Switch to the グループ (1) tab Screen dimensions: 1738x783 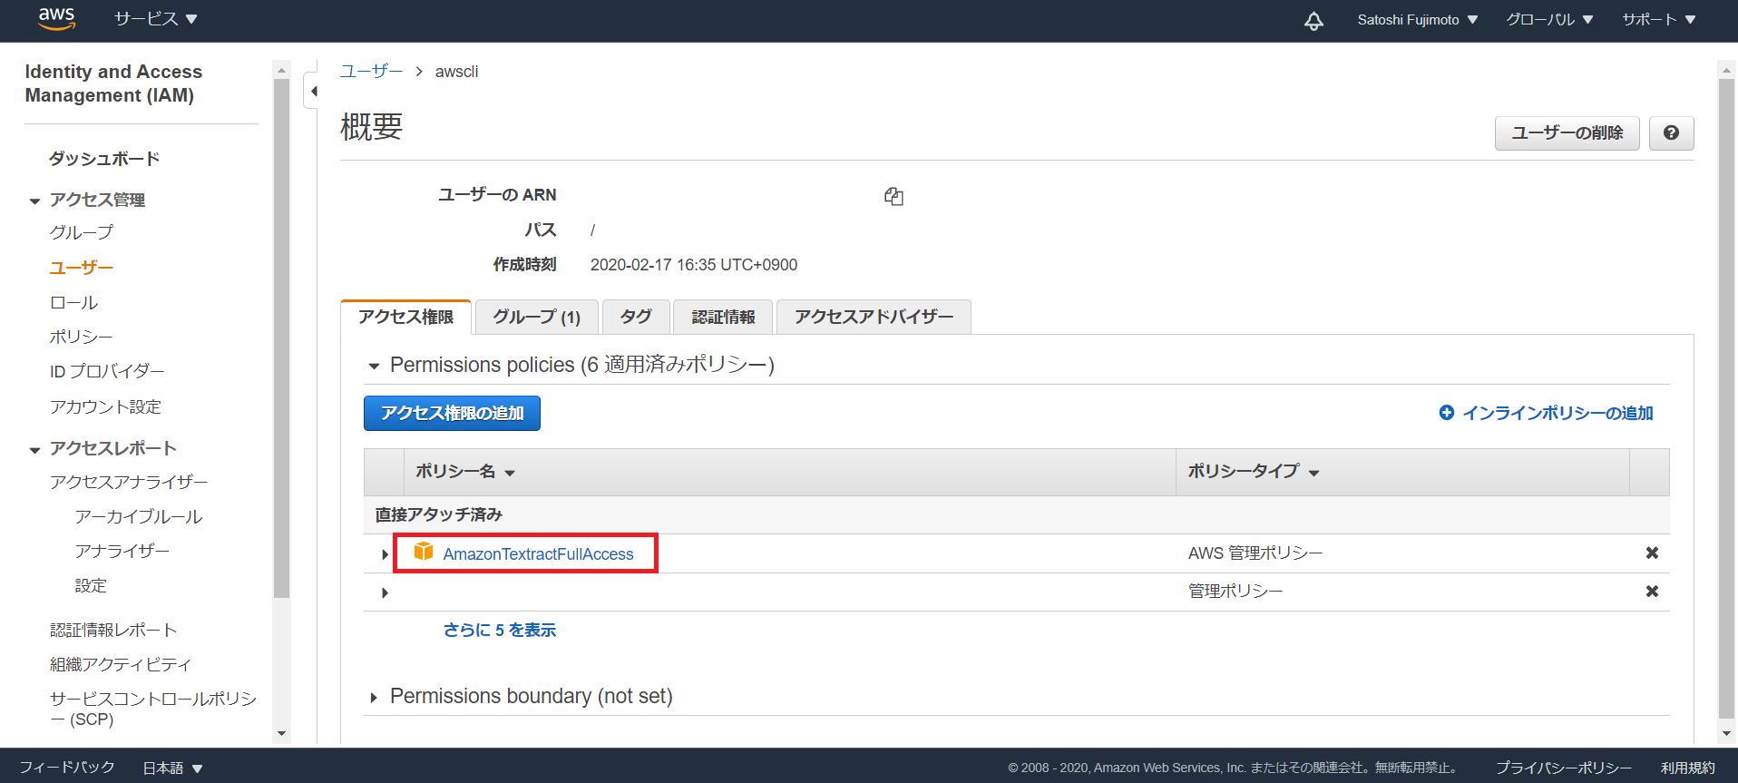[536, 317]
